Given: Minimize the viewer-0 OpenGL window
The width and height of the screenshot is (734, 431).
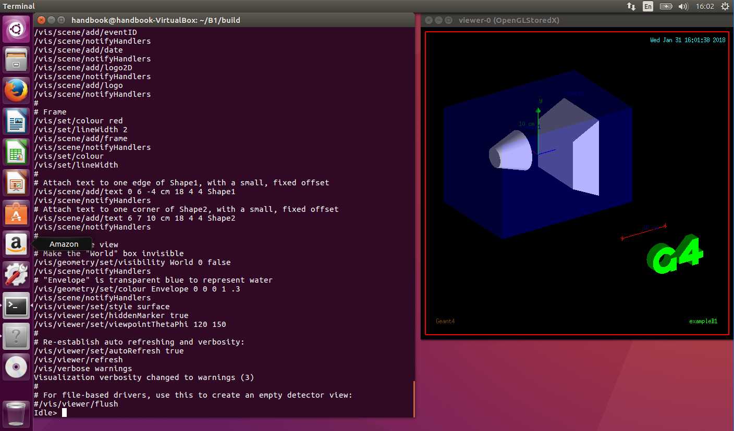Looking at the screenshot, I should pyautogui.click(x=439, y=20).
